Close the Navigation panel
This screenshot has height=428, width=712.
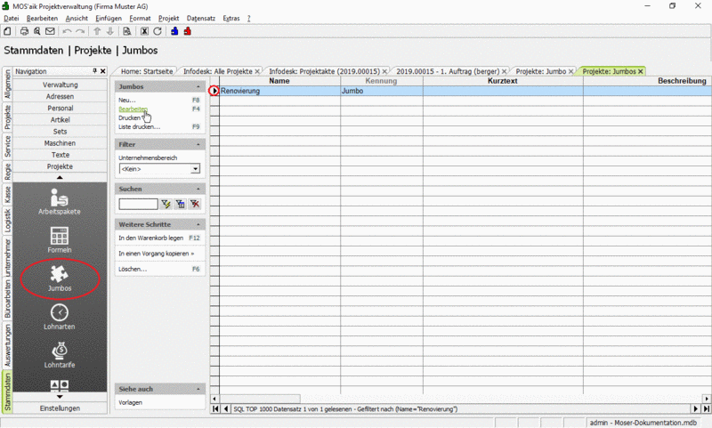click(102, 71)
